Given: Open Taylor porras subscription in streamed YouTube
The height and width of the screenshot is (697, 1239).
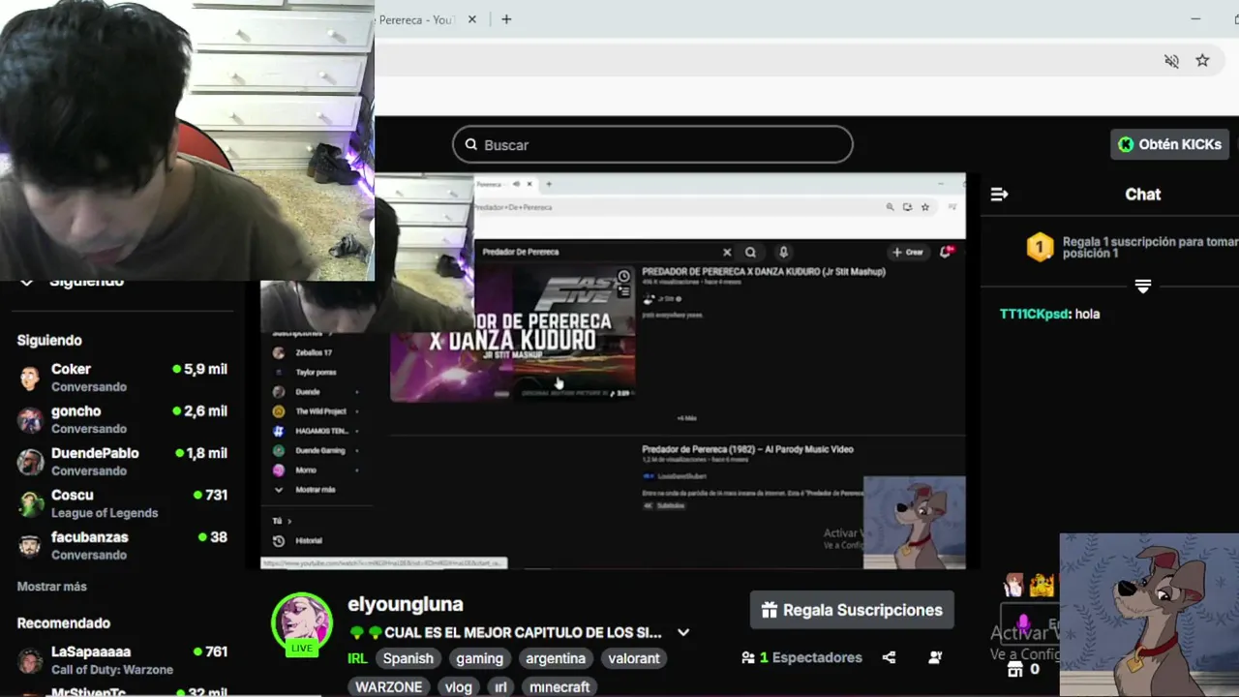Looking at the screenshot, I should click(x=316, y=373).
